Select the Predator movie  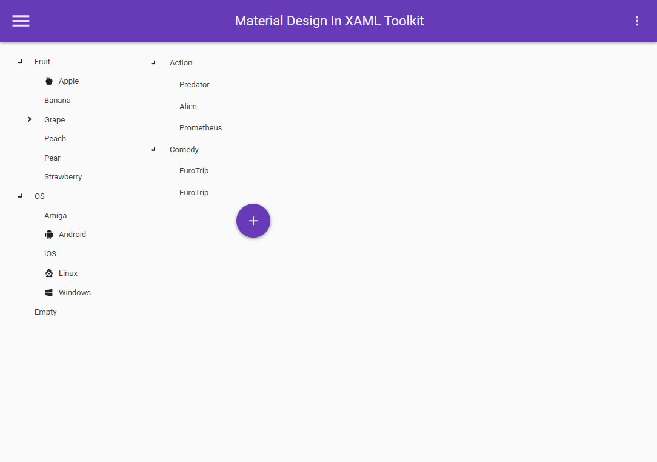point(195,85)
